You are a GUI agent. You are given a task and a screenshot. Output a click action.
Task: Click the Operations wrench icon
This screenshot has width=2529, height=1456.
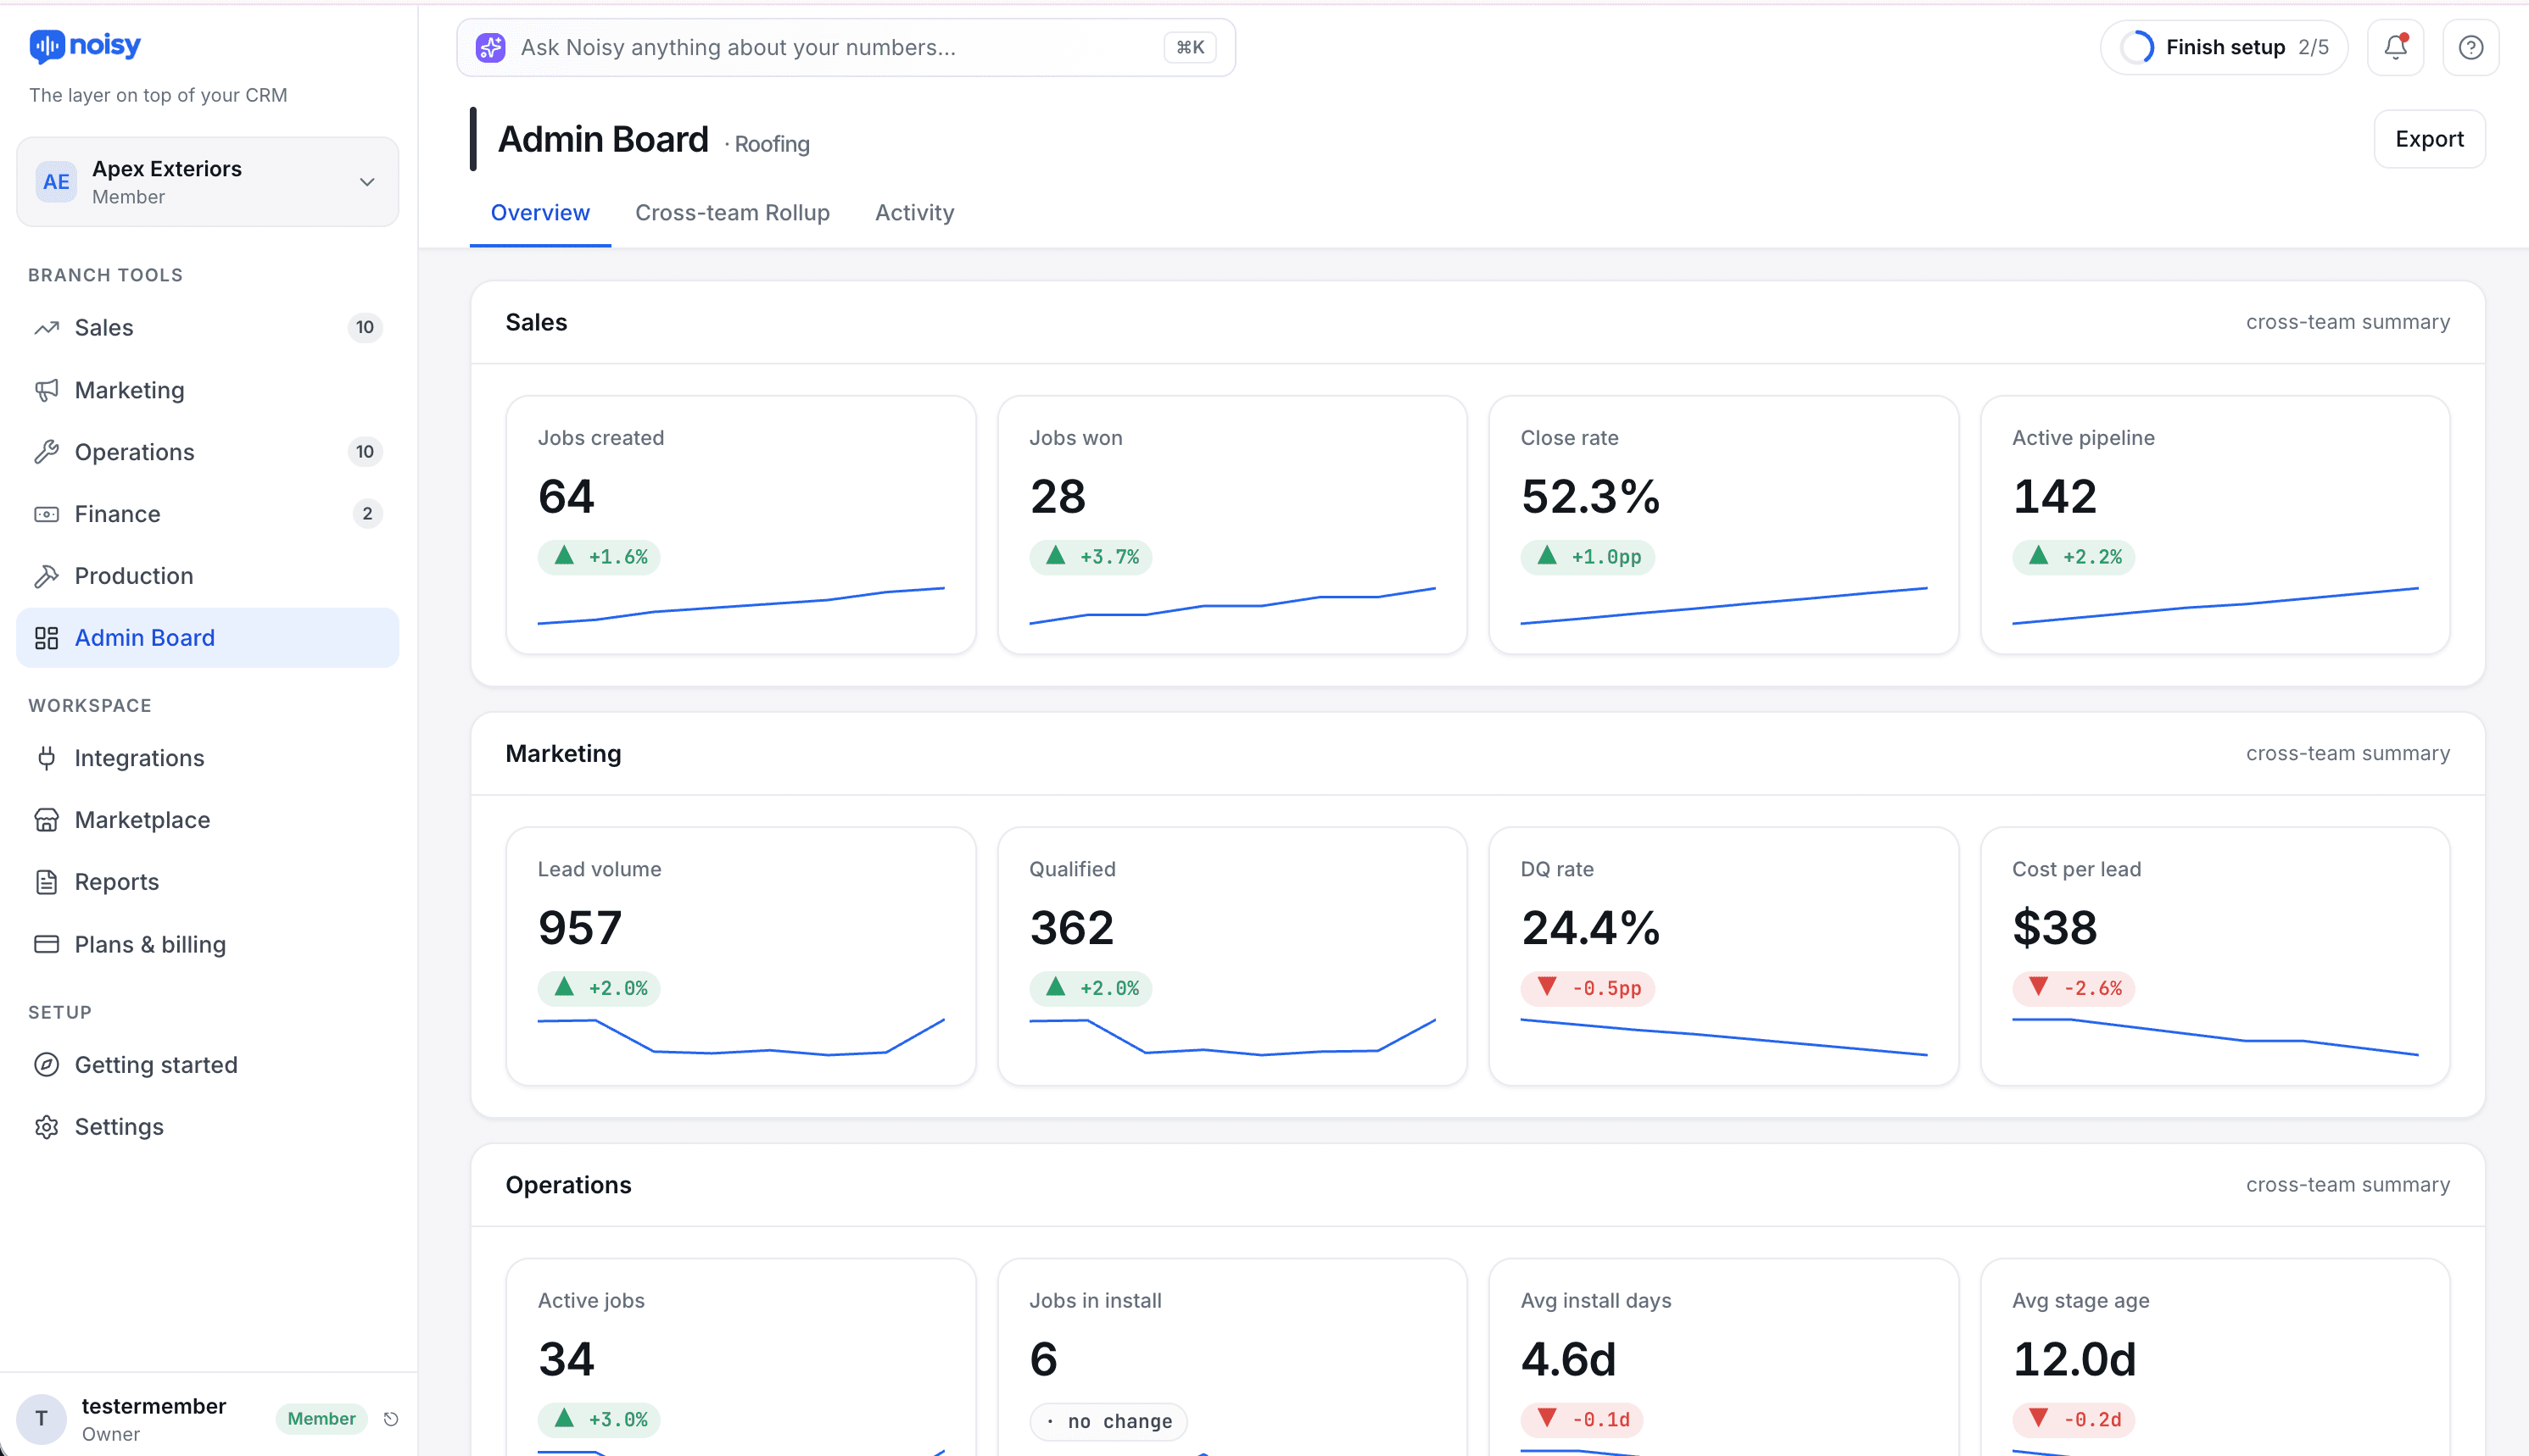[x=46, y=452]
